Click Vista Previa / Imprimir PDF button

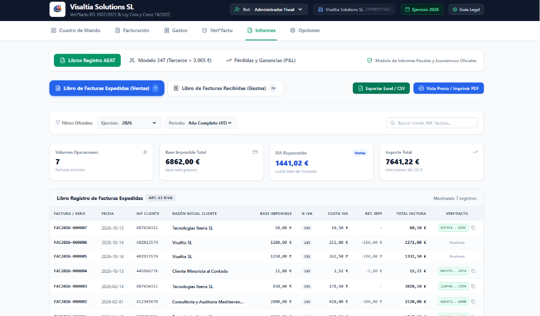[449, 88]
